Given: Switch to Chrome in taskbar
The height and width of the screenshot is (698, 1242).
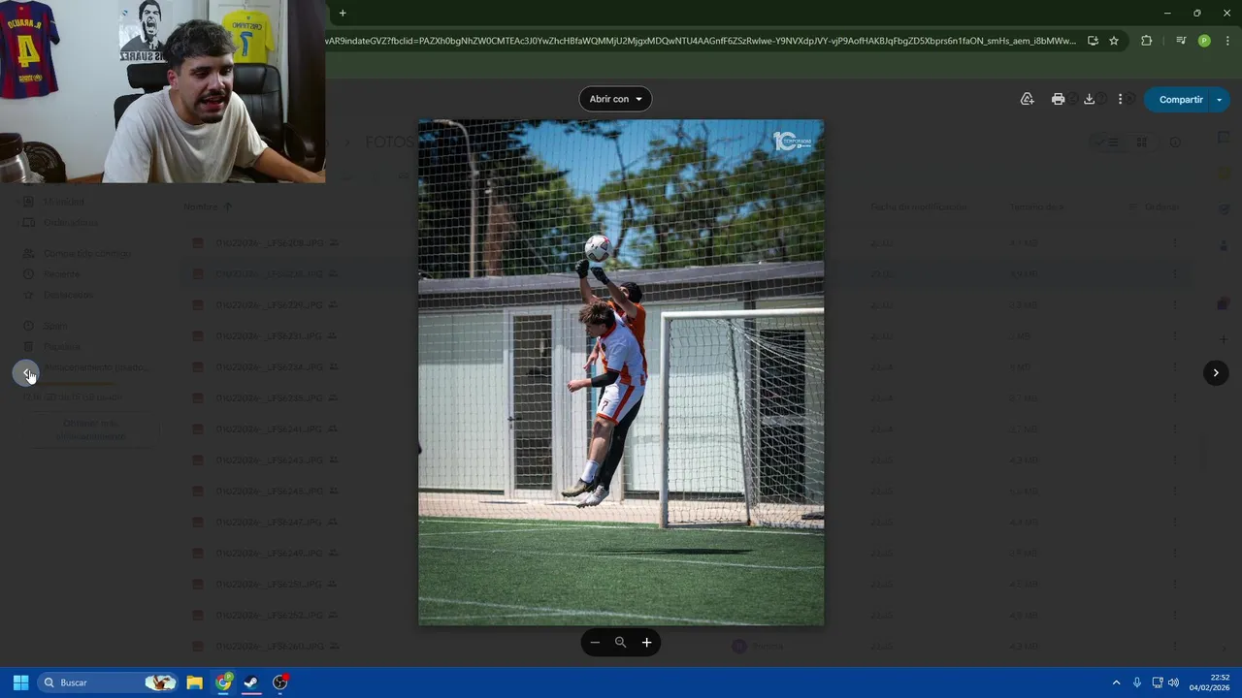Looking at the screenshot, I should (x=223, y=682).
